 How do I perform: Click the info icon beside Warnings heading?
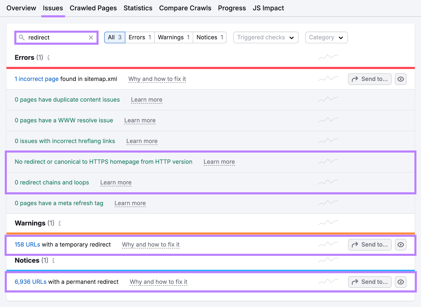tap(59, 223)
